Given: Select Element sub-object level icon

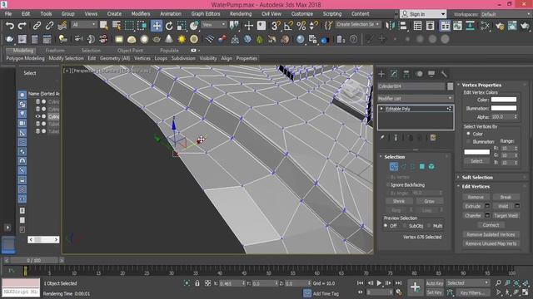Looking at the screenshot, I should click(431, 166).
